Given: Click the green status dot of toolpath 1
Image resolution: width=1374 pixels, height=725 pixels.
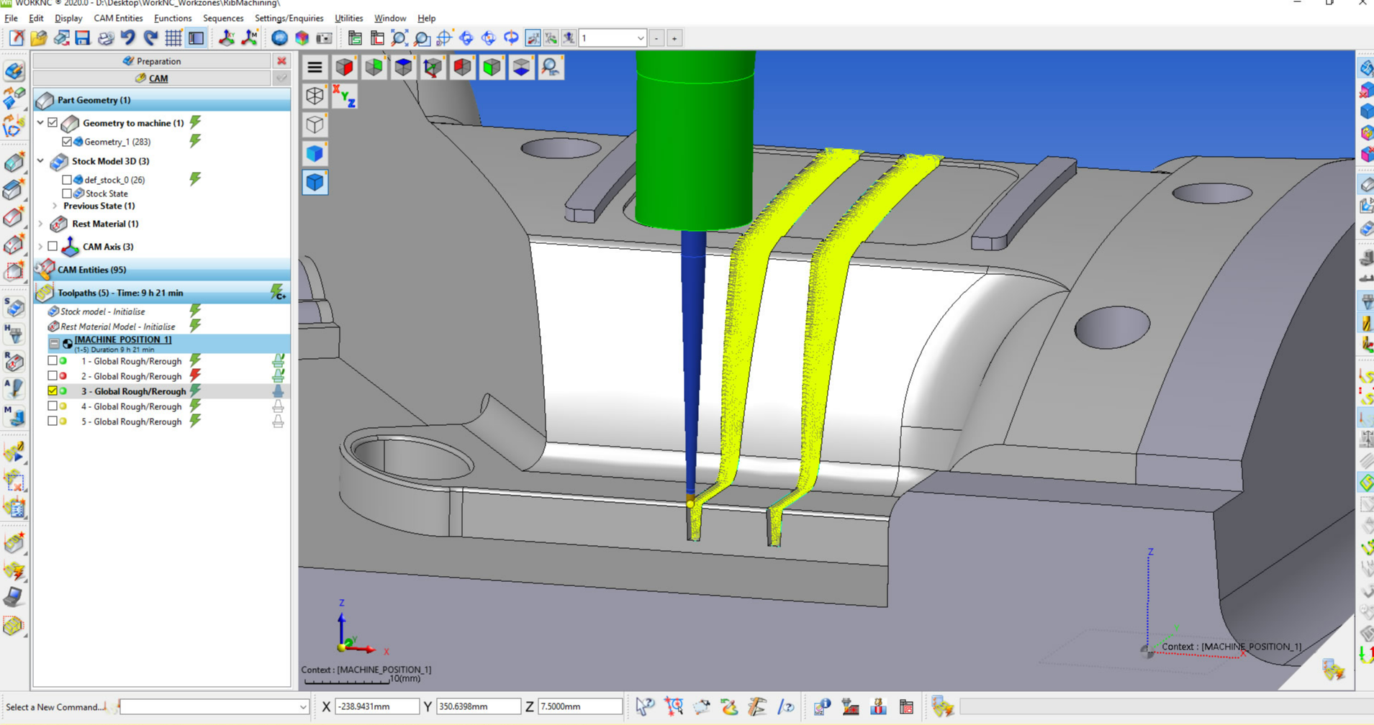Looking at the screenshot, I should [x=63, y=361].
